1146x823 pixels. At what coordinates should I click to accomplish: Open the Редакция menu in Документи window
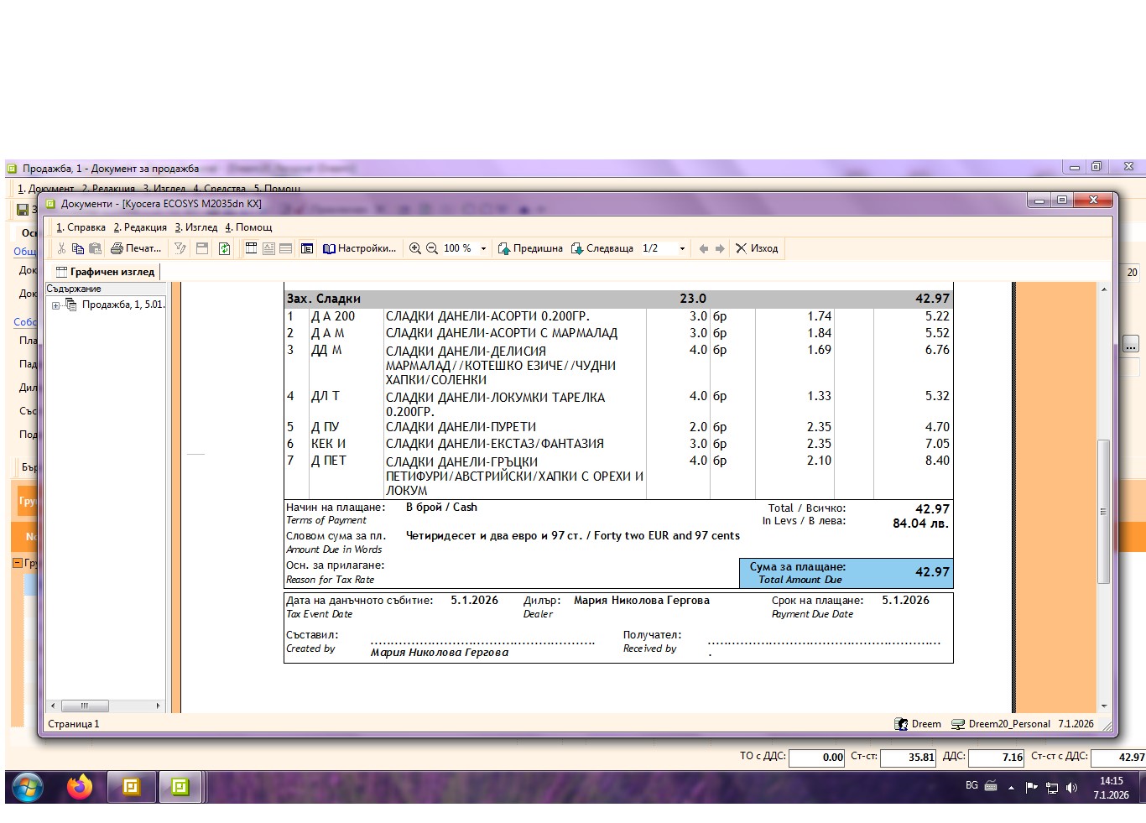140,227
